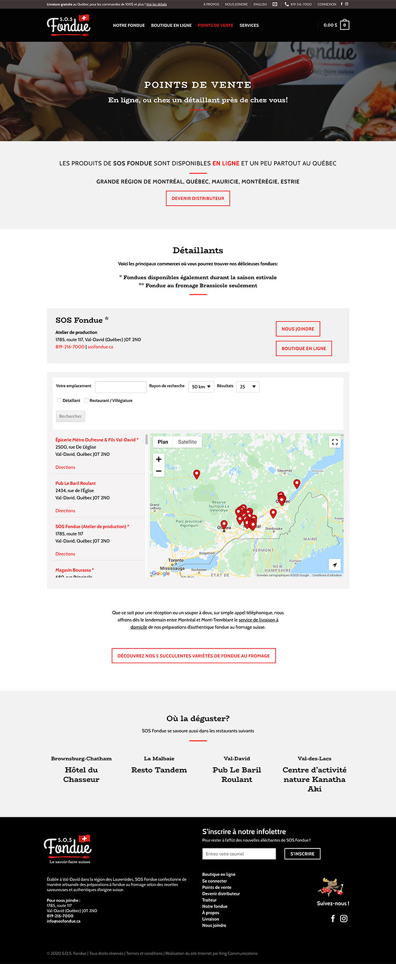Open the Résultats 25 dropdown

click(x=248, y=387)
